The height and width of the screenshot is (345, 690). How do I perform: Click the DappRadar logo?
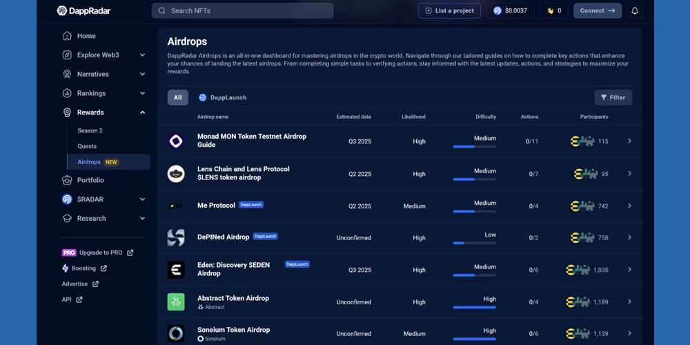(x=83, y=10)
